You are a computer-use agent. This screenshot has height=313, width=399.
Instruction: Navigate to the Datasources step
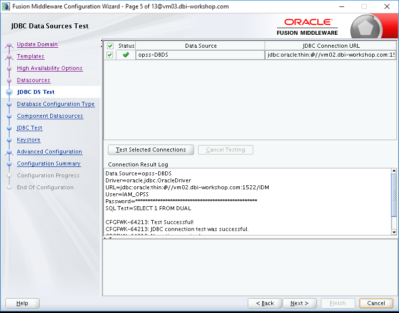coord(34,80)
